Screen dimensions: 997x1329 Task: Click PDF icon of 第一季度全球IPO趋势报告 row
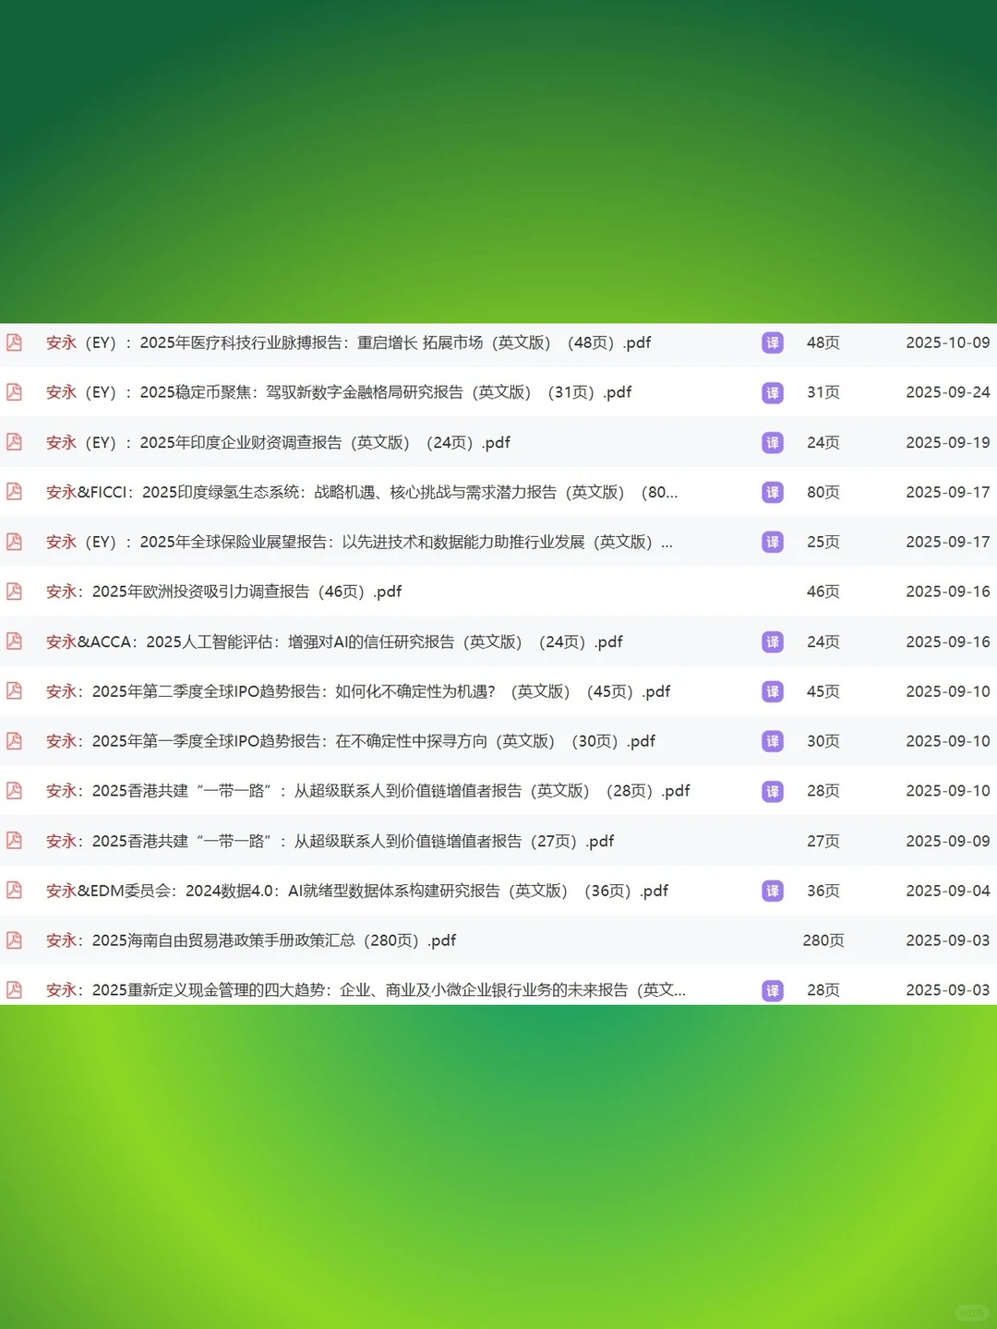pyautogui.click(x=14, y=741)
